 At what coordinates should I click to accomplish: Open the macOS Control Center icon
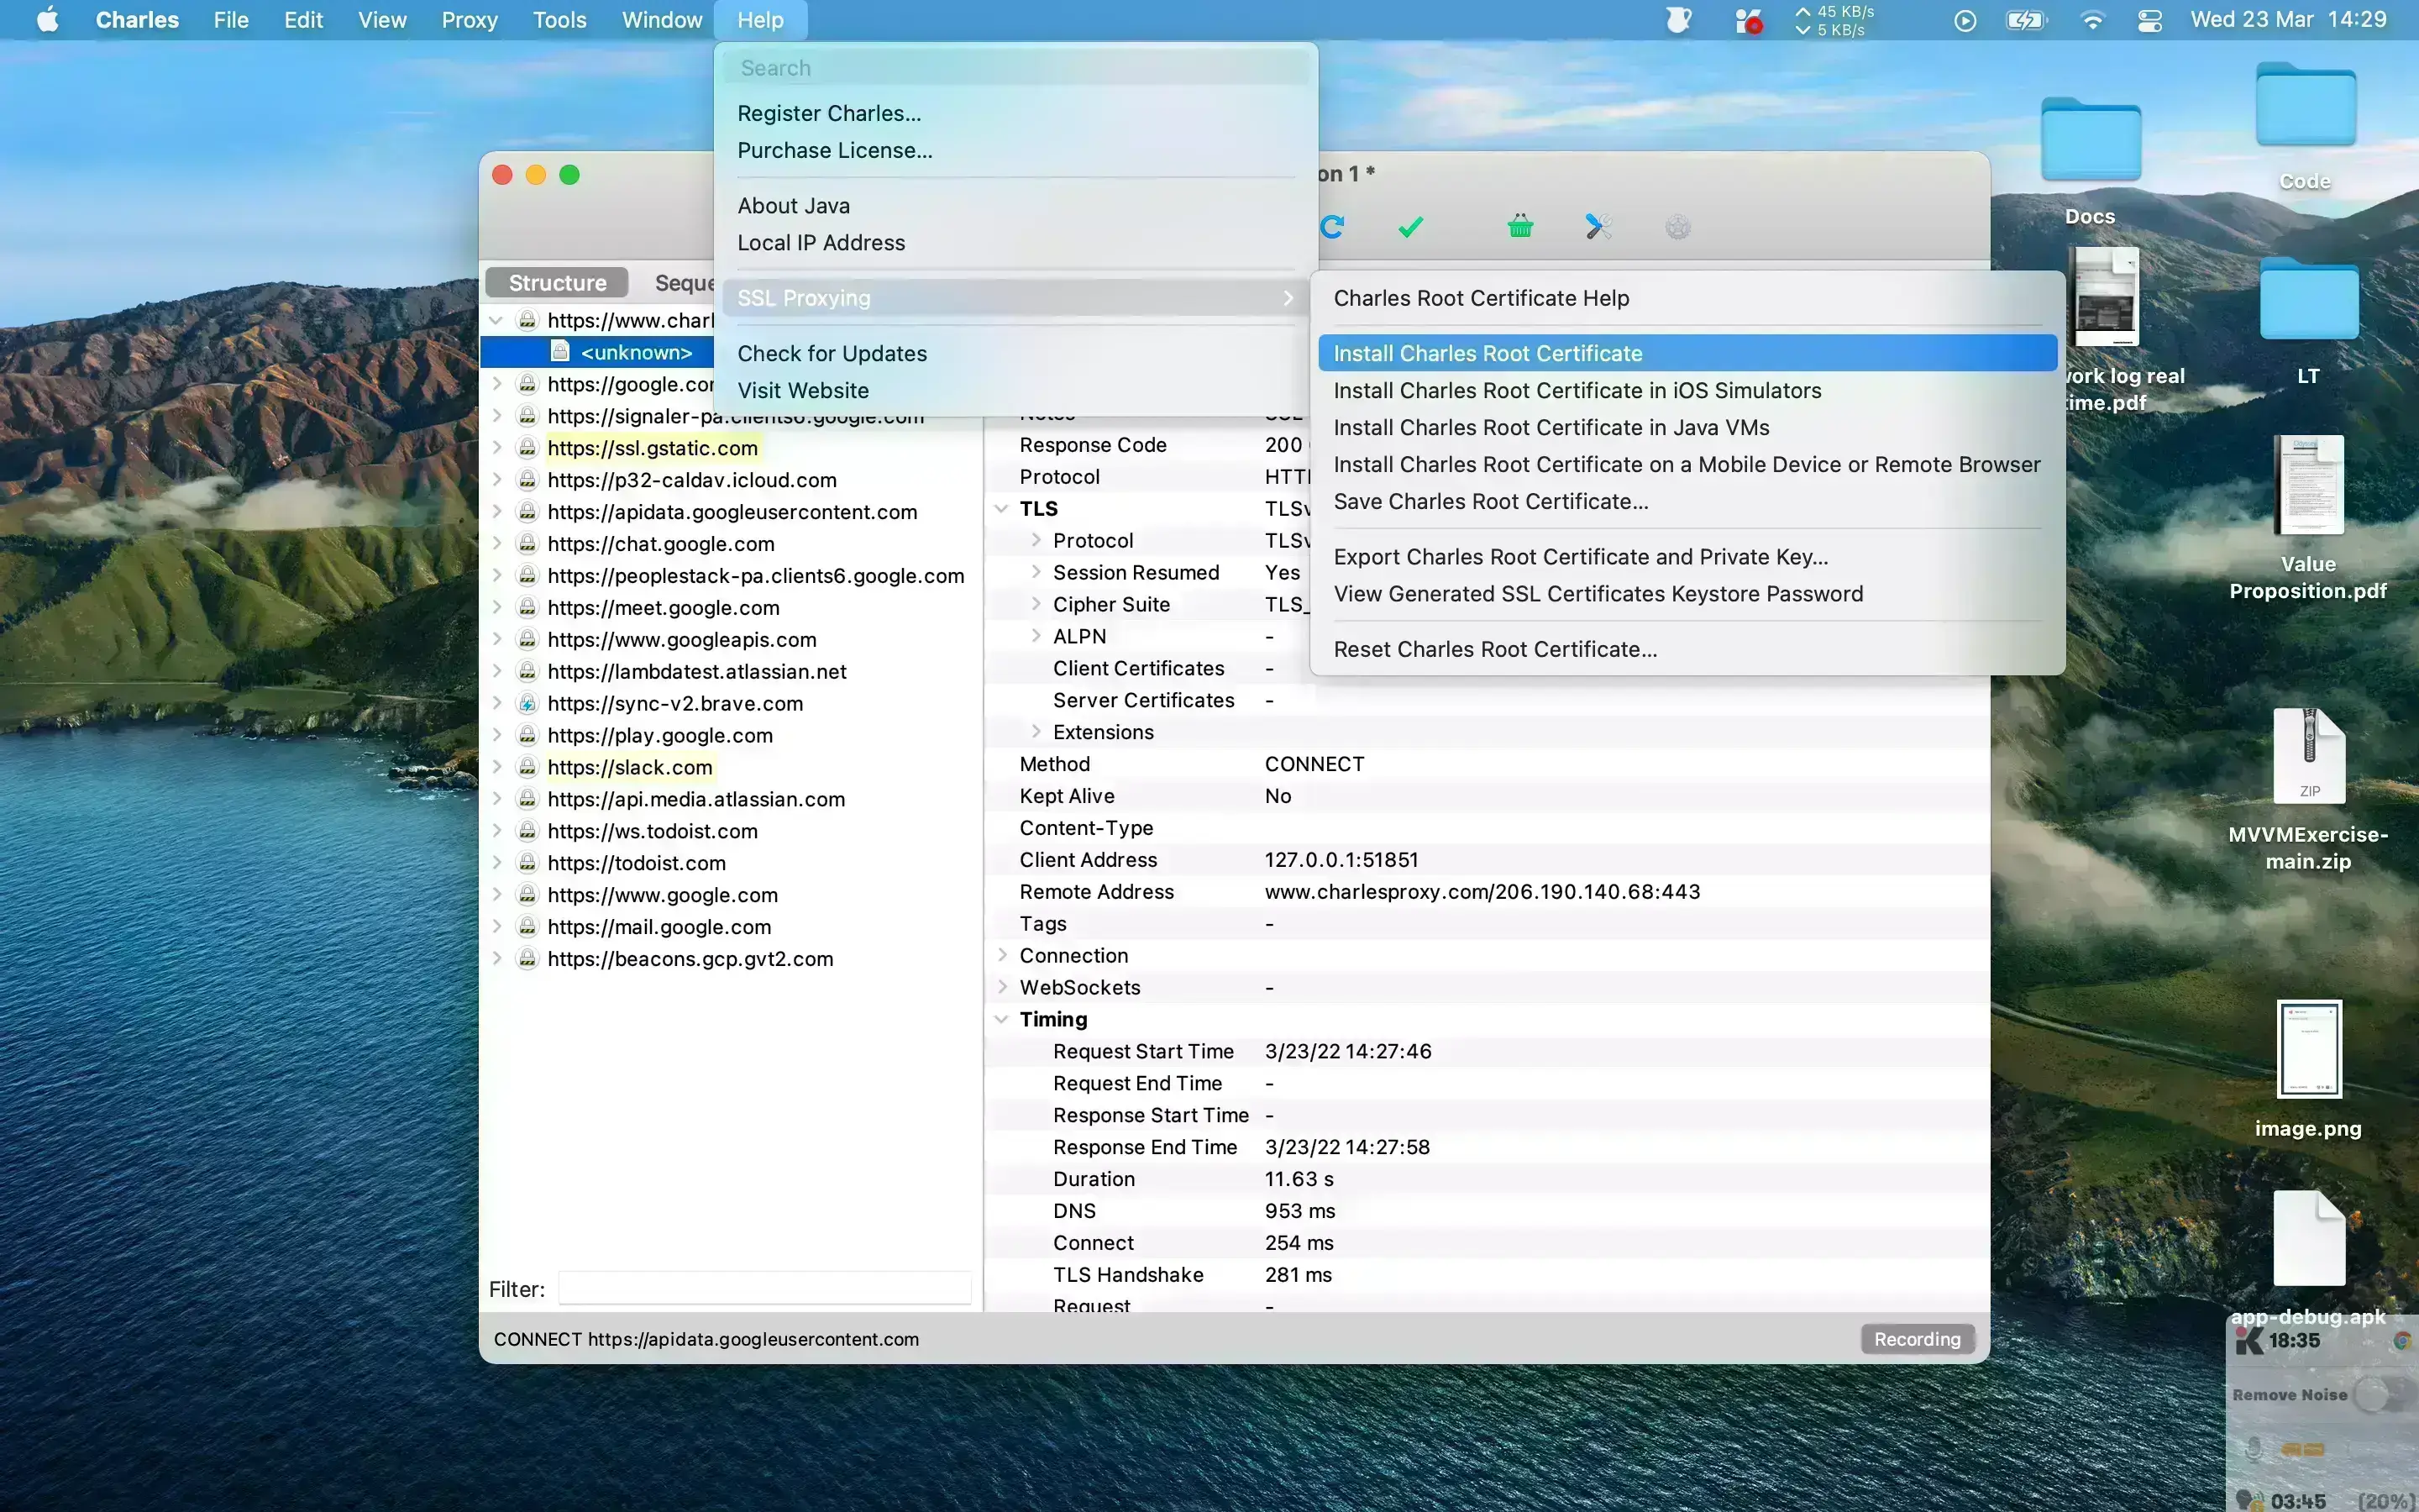point(2149,20)
